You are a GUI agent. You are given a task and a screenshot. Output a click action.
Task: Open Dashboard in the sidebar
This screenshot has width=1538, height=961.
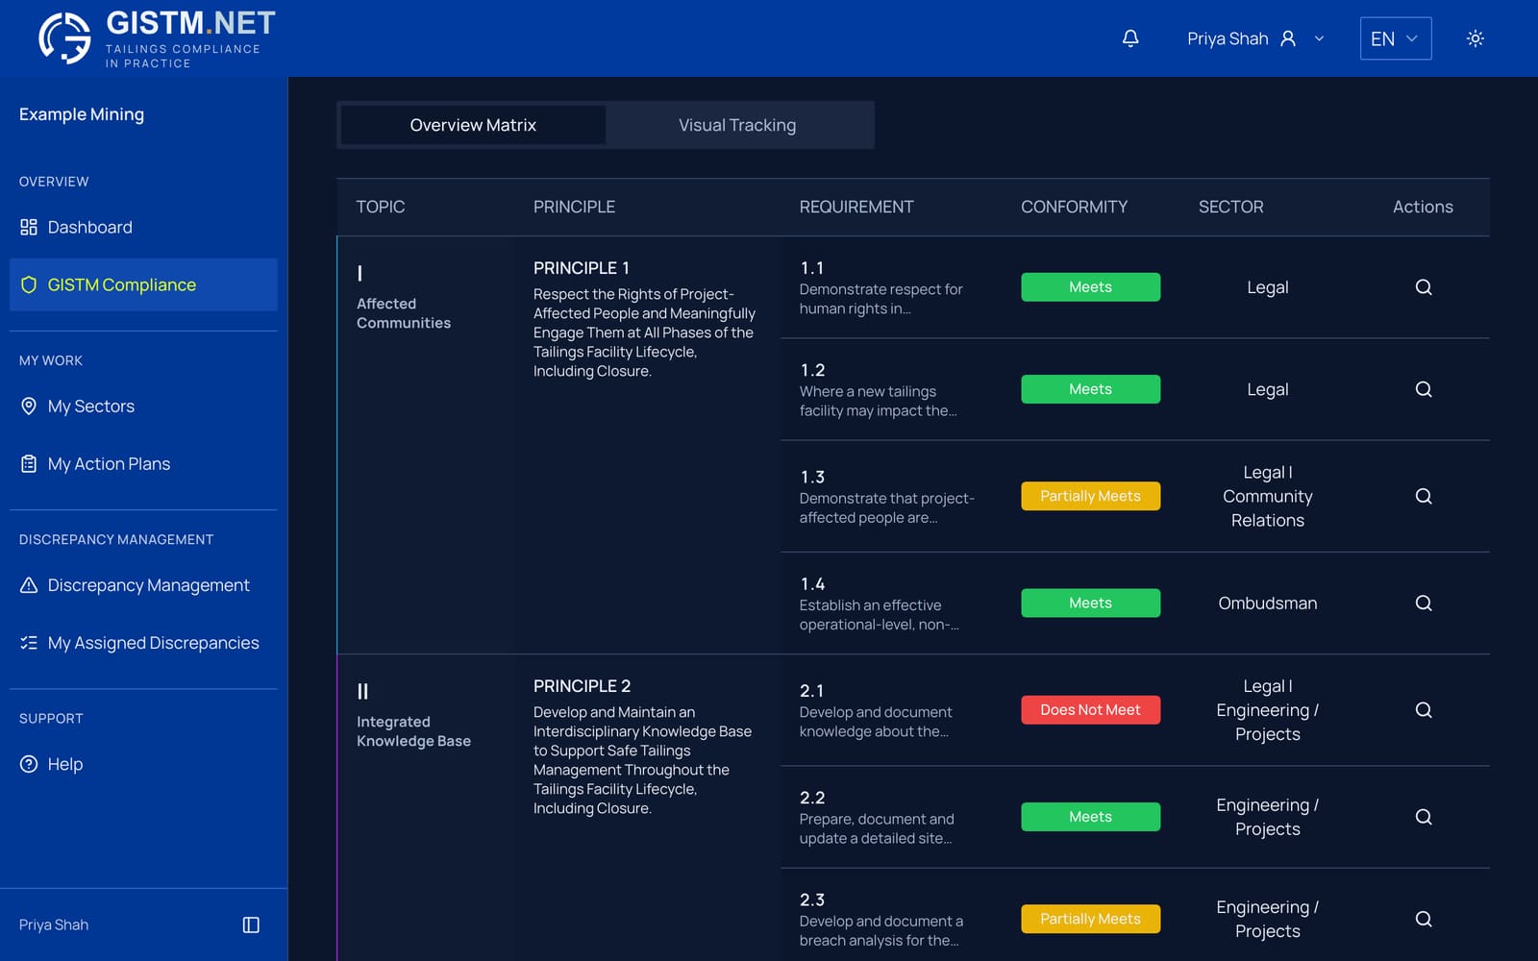[143, 227]
